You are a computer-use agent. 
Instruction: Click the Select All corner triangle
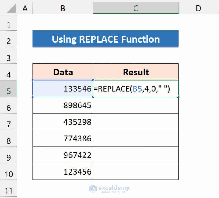pos(11,8)
